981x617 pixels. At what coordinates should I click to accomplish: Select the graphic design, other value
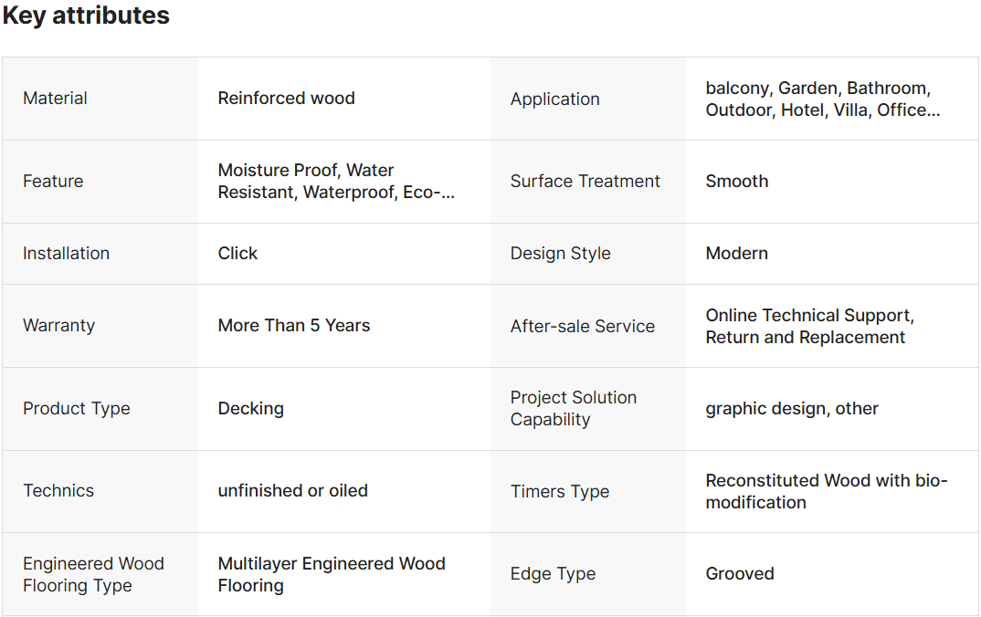click(791, 409)
